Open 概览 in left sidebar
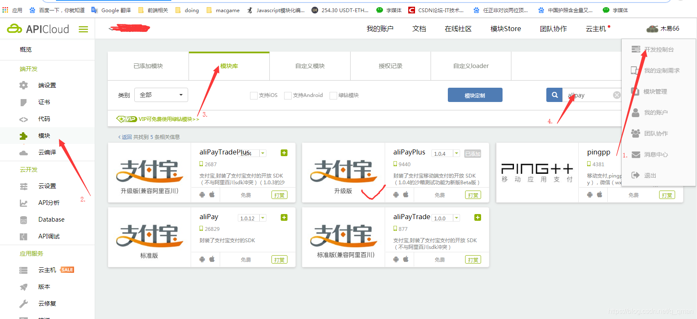Image resolution: width=697 pixels, height=319 pixels. pyautogui.click(x=26, y=50)
